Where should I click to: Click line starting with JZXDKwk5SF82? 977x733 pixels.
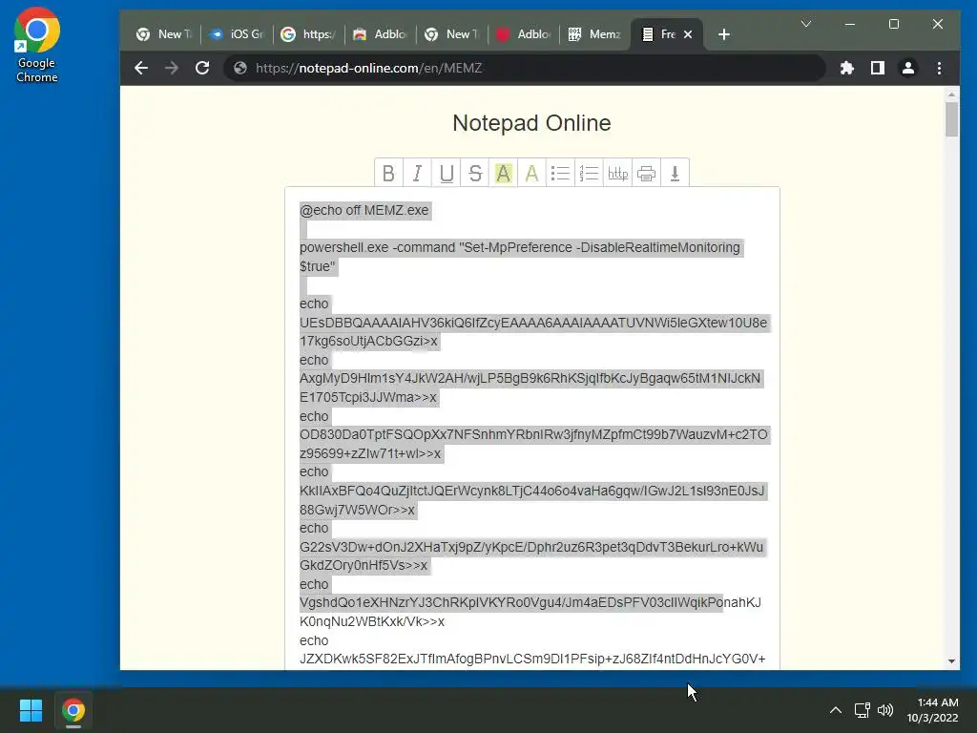pos(532,659)
